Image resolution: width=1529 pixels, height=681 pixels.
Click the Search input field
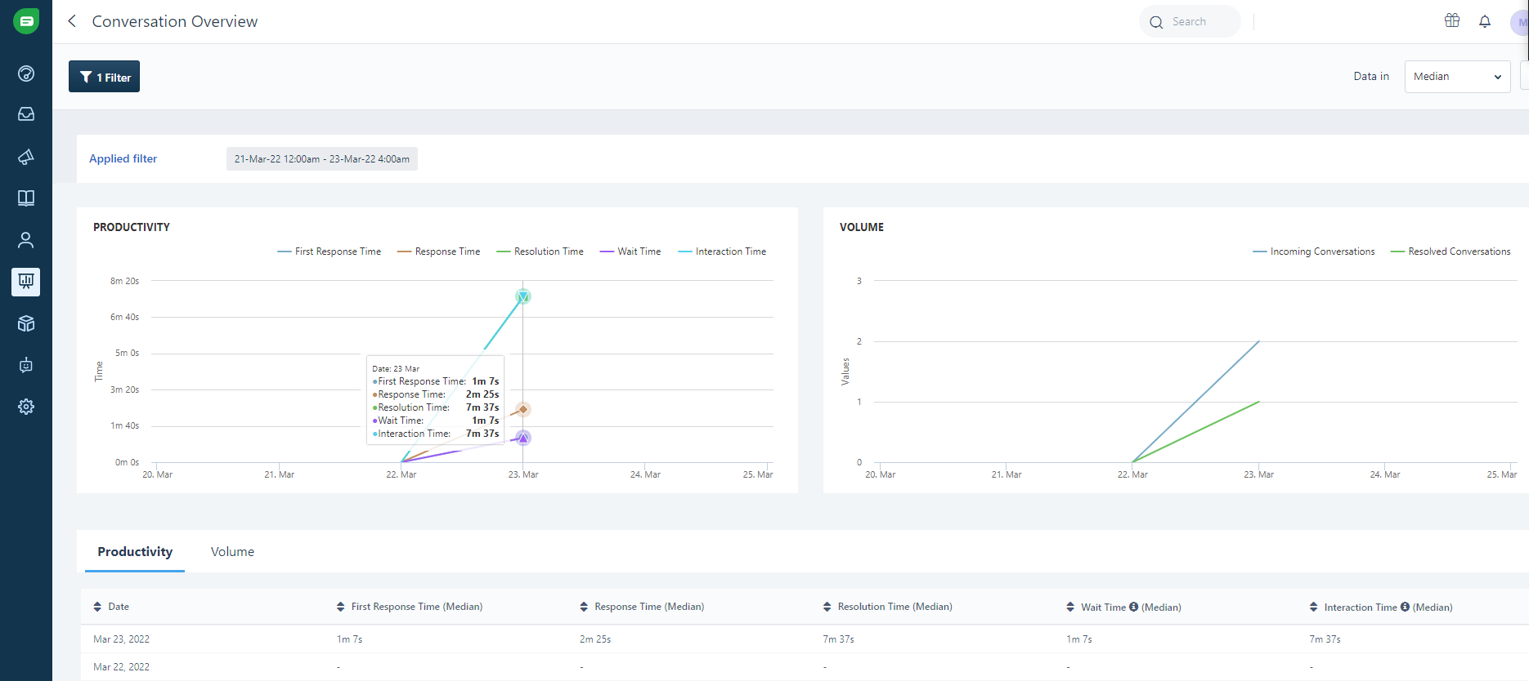point(1190,22)
